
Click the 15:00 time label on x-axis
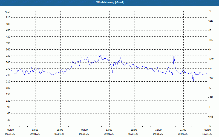coord(134,130)
